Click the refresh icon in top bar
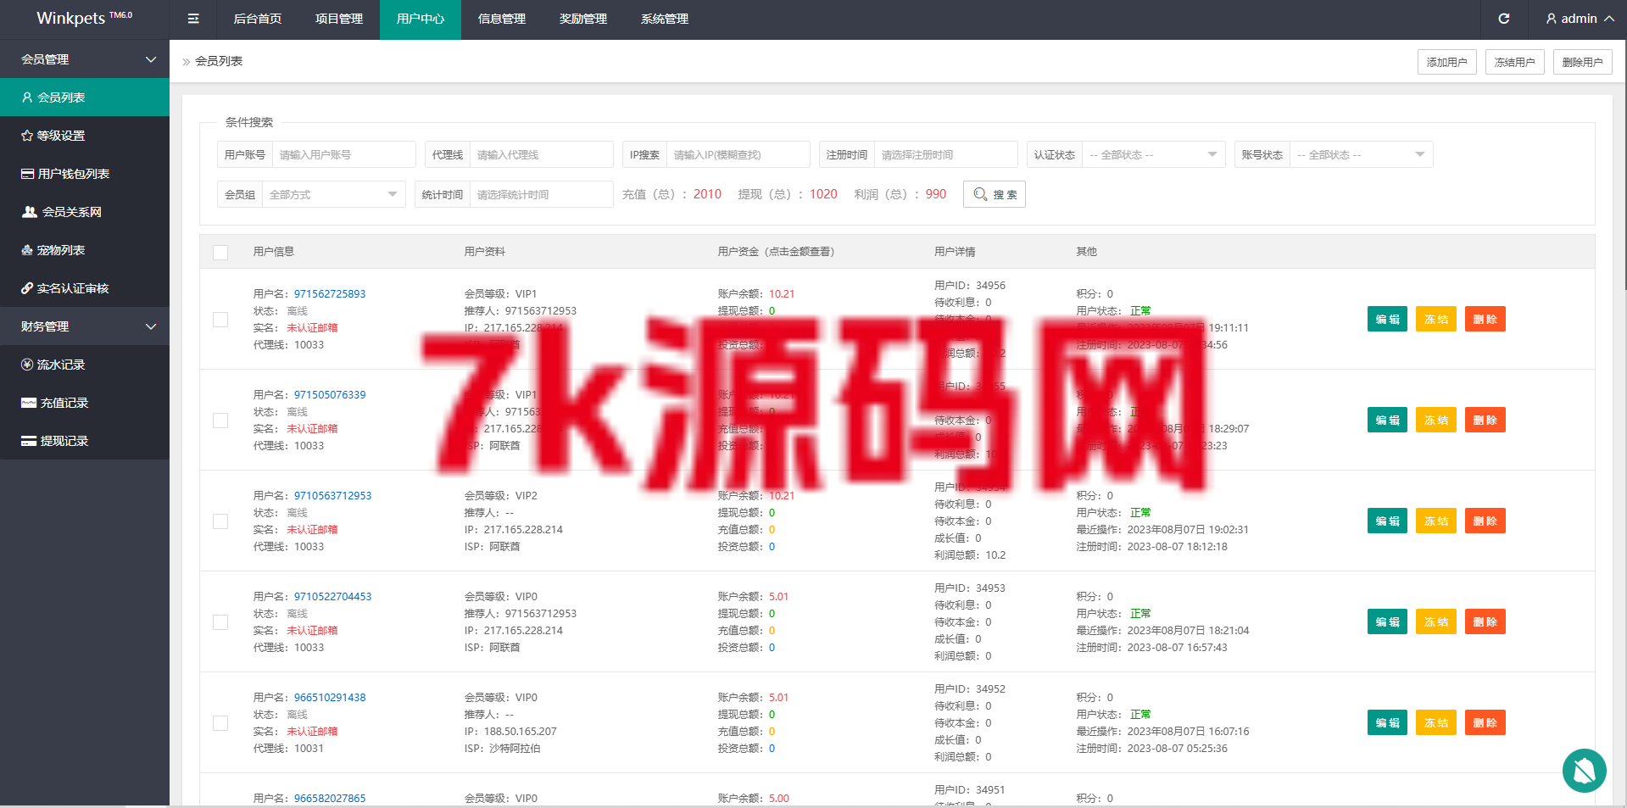 [x=1504, y=19]
